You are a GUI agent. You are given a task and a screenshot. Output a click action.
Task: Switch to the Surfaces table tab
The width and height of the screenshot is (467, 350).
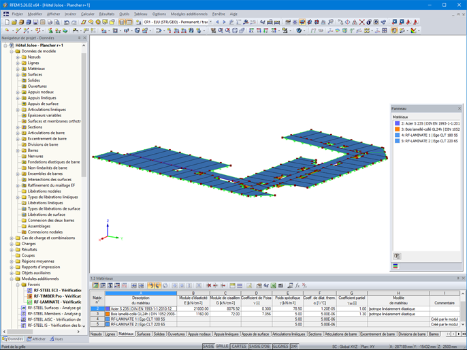tap(143, 334)
